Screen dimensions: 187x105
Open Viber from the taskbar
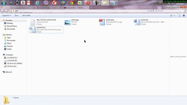pos(46,3)
